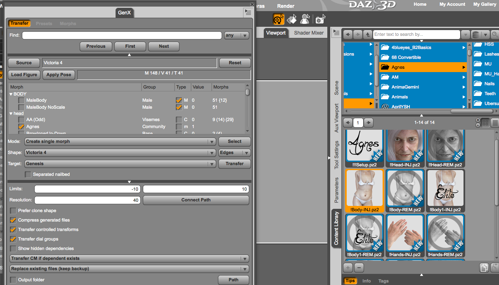Go to next page of content

click(369, 122)
